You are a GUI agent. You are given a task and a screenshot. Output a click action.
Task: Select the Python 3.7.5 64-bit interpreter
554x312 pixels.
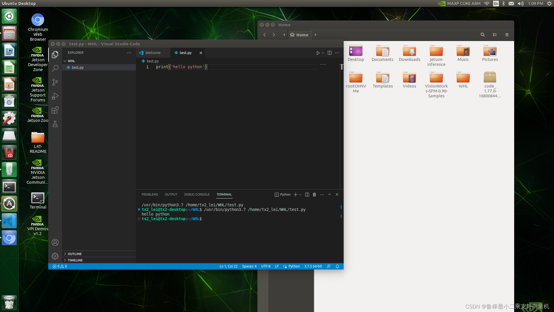tap(313, 266)
